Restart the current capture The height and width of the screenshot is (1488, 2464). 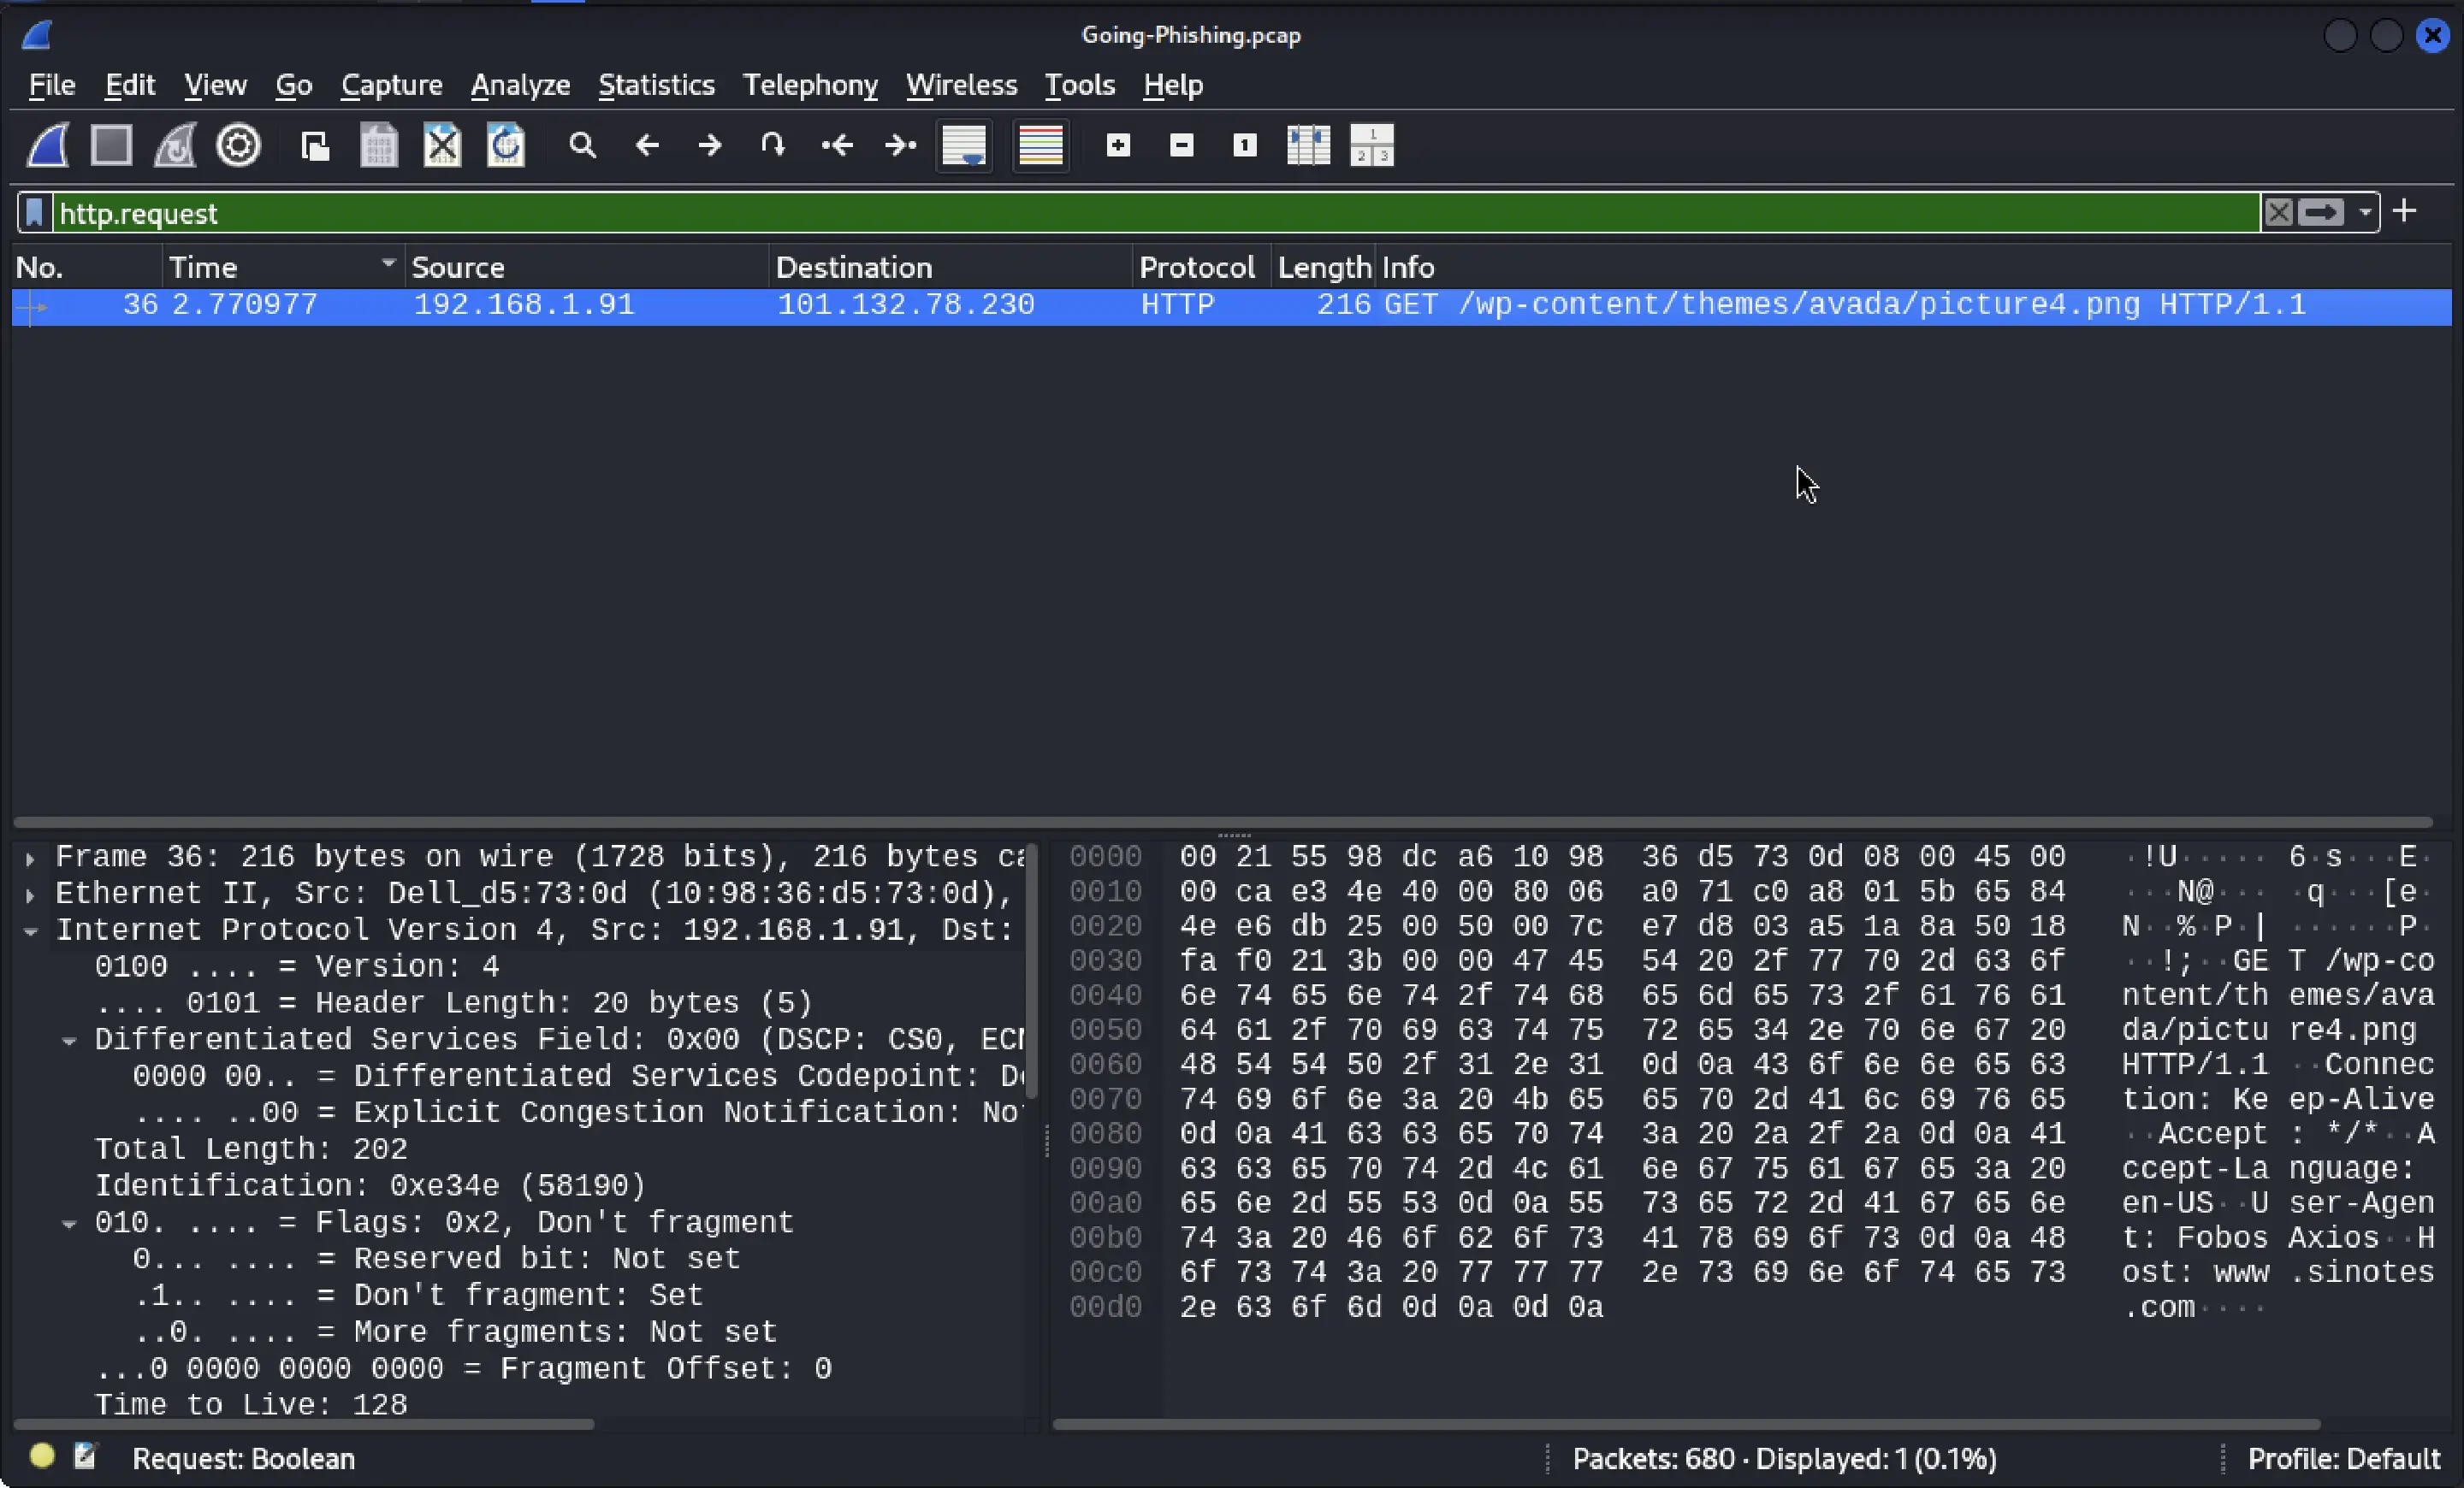(175, 146)
